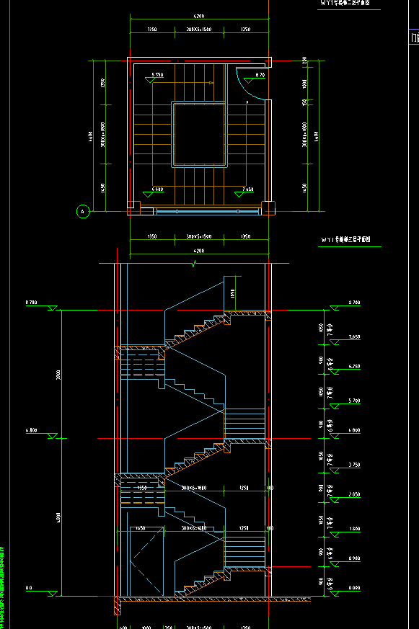Image resolution: width=419 pixels, height=629 pixels.
Task: Click the stairwell opening rectangle in plan center
Action: pyautogui.click(x=200, y=135)
